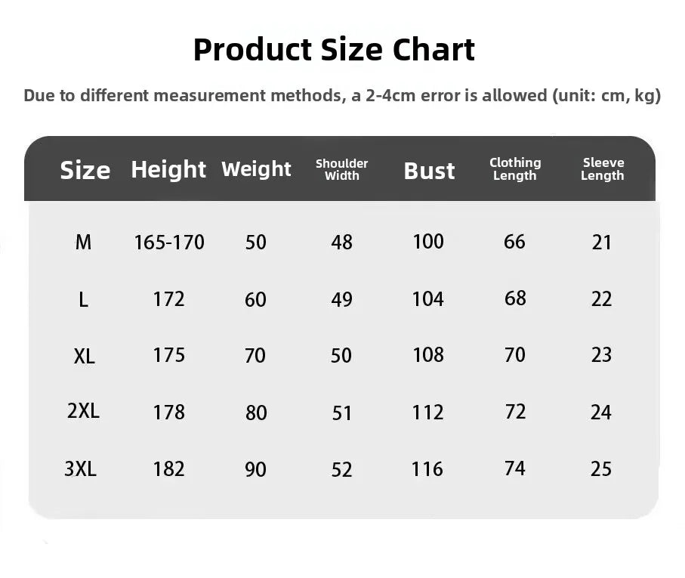Select the Sleeve Length column header
Screen dimensions: 685x578
tap(603, 168)
